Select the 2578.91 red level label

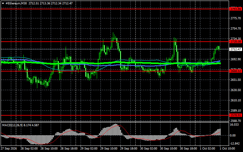coord(236,115)
